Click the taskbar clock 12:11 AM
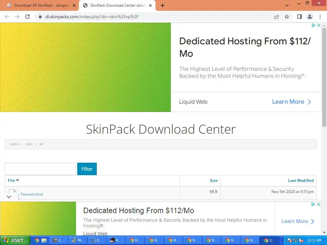This screenshot has width=327, height=245. pos(314,241)
